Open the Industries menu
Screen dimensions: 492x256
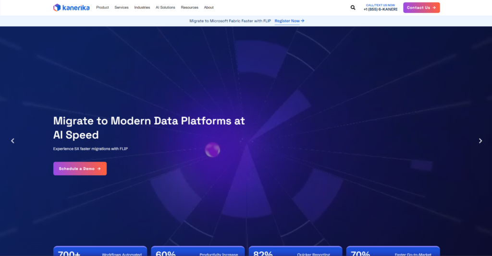pos(142,8)
